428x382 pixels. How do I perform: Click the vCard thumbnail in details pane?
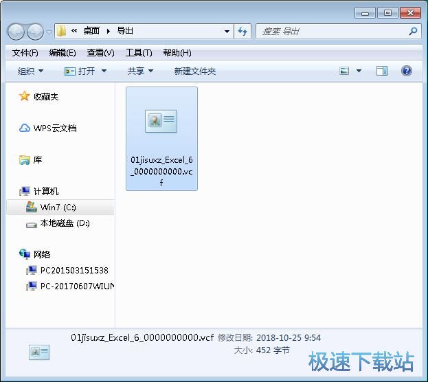[x=39, y=352]
